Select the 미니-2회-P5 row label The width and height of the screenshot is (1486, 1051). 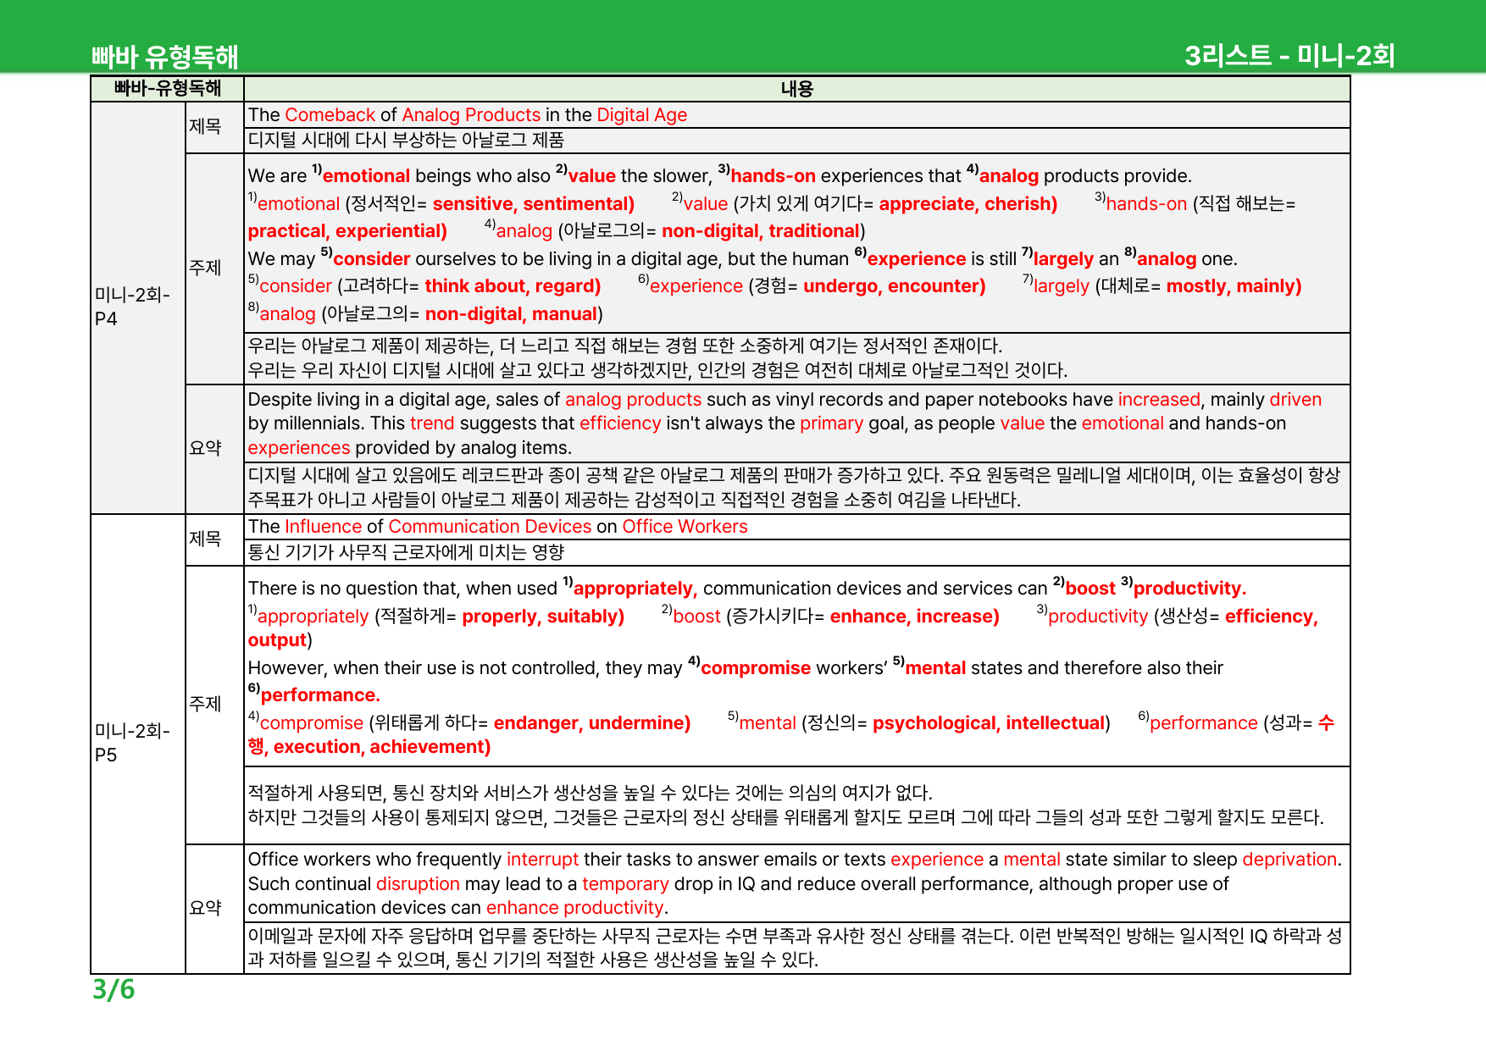click(x=132, y=743)
